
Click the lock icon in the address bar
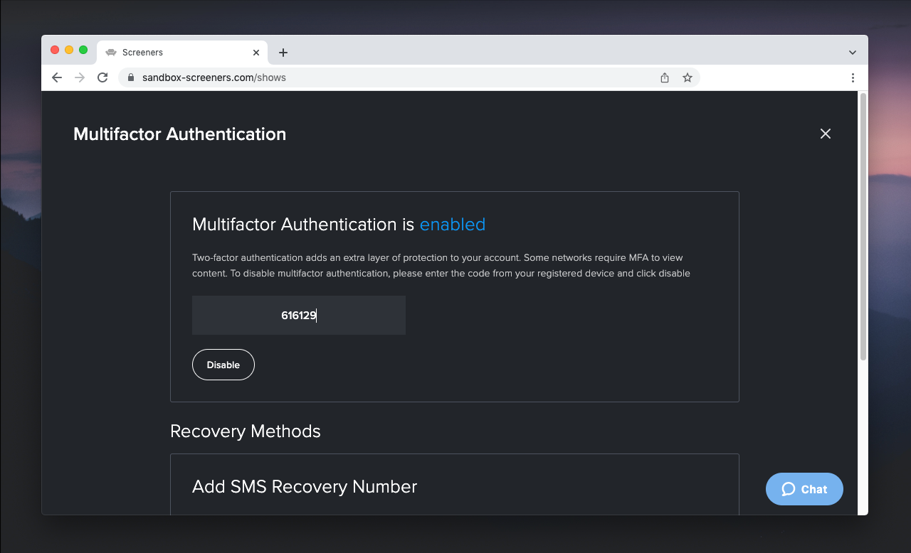[130, 77]
